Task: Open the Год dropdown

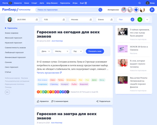Action: 77,51
